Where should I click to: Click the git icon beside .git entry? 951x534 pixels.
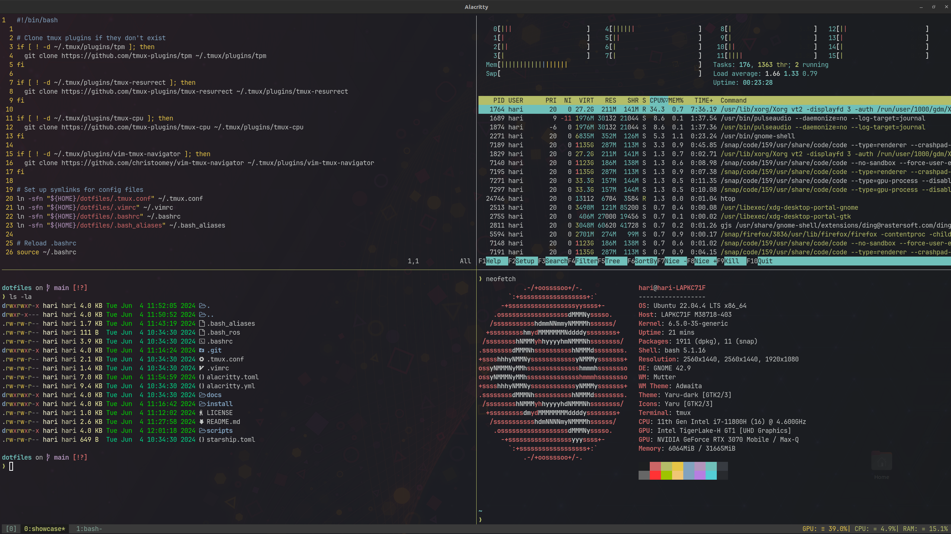pos(202,350)
